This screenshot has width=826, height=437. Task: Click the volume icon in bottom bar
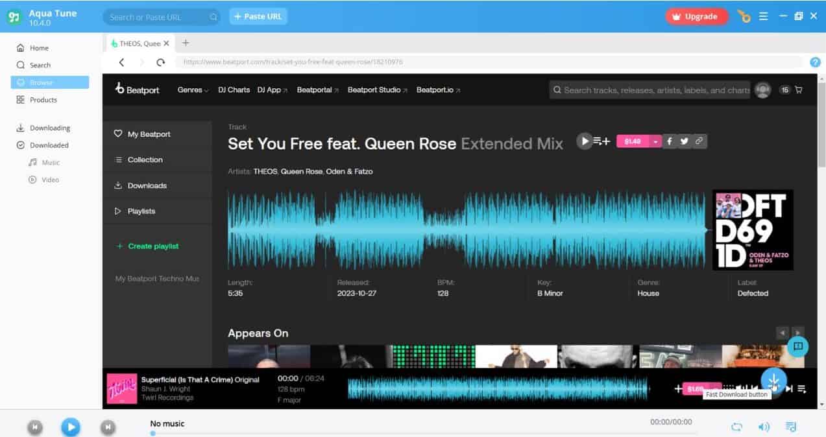[x=764, y=427]
